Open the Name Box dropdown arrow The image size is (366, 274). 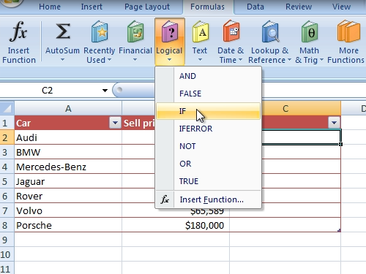tap(105, 91)
